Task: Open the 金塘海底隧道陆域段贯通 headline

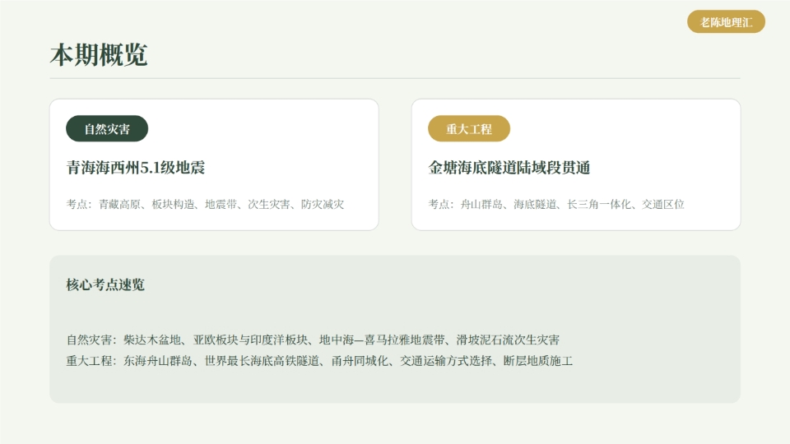Action: (509, 168)
